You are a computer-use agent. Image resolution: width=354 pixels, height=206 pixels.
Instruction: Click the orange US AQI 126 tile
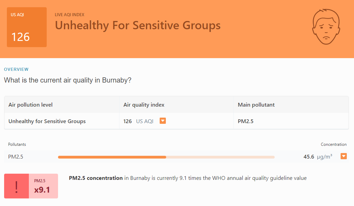27,27
